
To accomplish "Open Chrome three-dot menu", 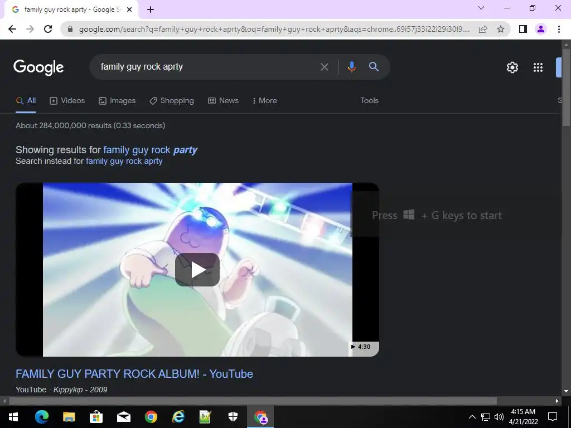I will point(559,29).
